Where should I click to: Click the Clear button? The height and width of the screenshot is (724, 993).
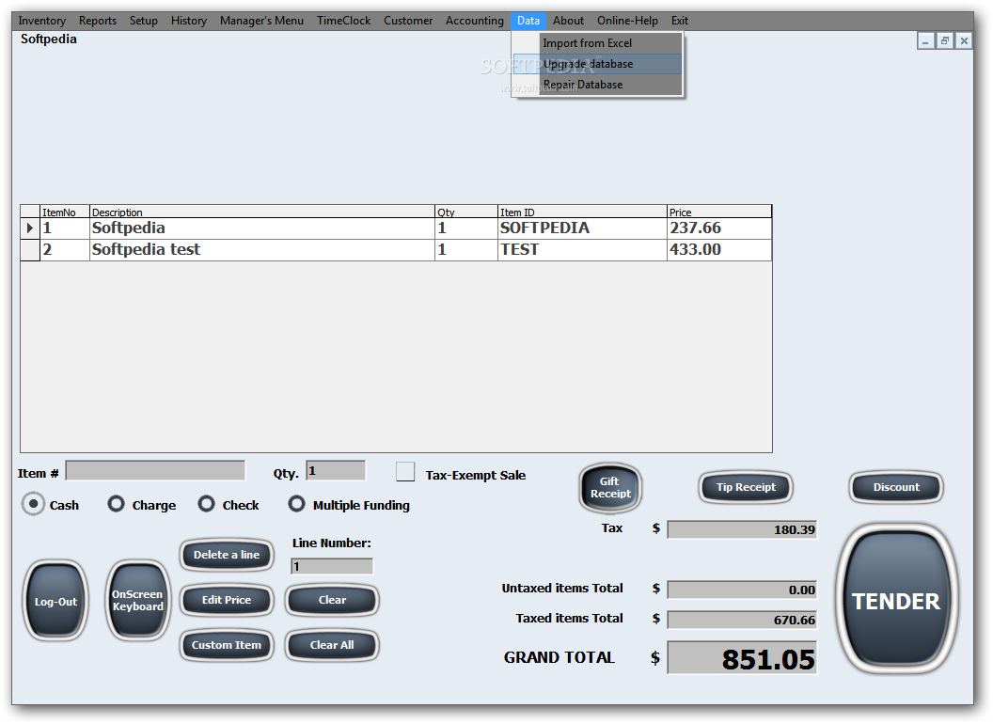[x=332, y=600]
